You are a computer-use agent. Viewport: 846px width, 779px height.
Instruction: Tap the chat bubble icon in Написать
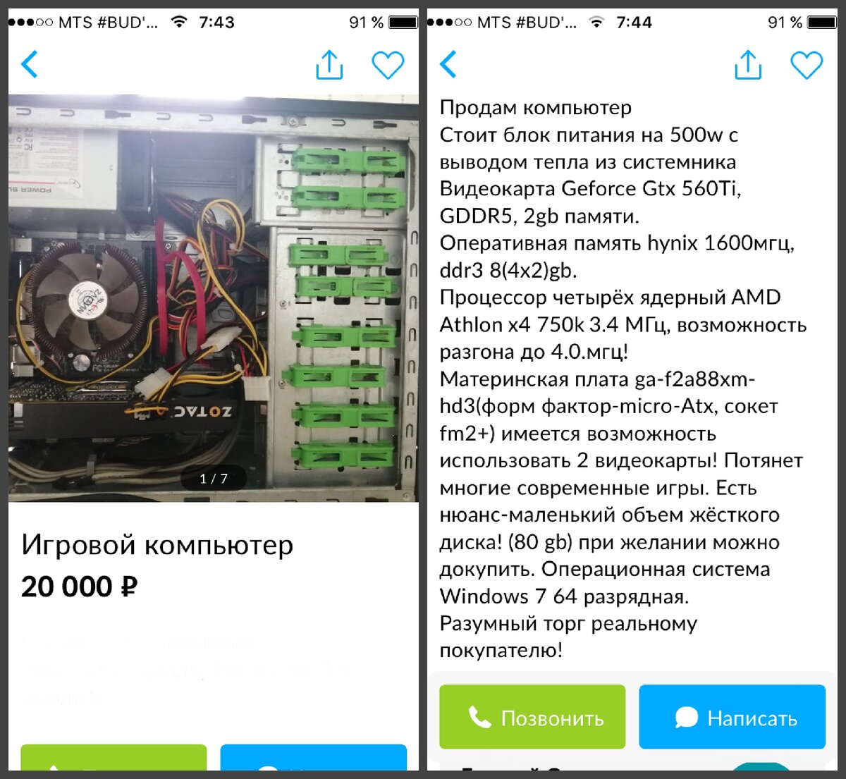686,718
